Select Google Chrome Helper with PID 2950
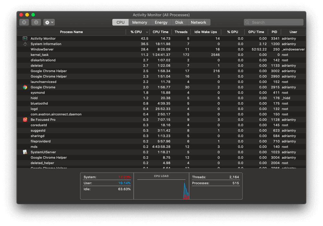This screenshot has width=323, height=226. click(x=161, y=76)
